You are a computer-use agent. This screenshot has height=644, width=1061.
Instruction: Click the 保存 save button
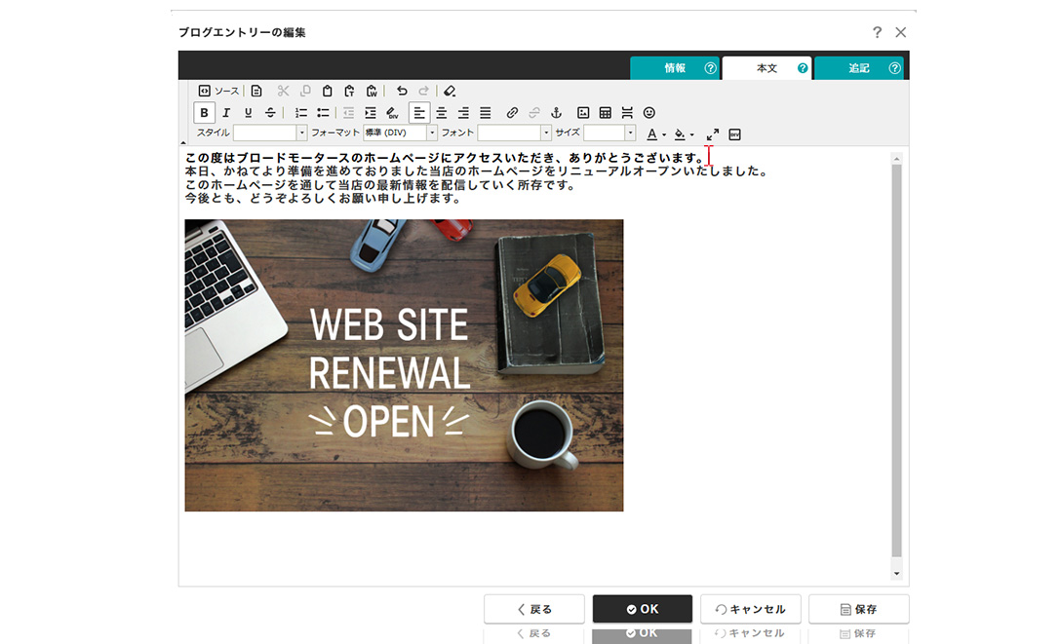click(858, 609)
